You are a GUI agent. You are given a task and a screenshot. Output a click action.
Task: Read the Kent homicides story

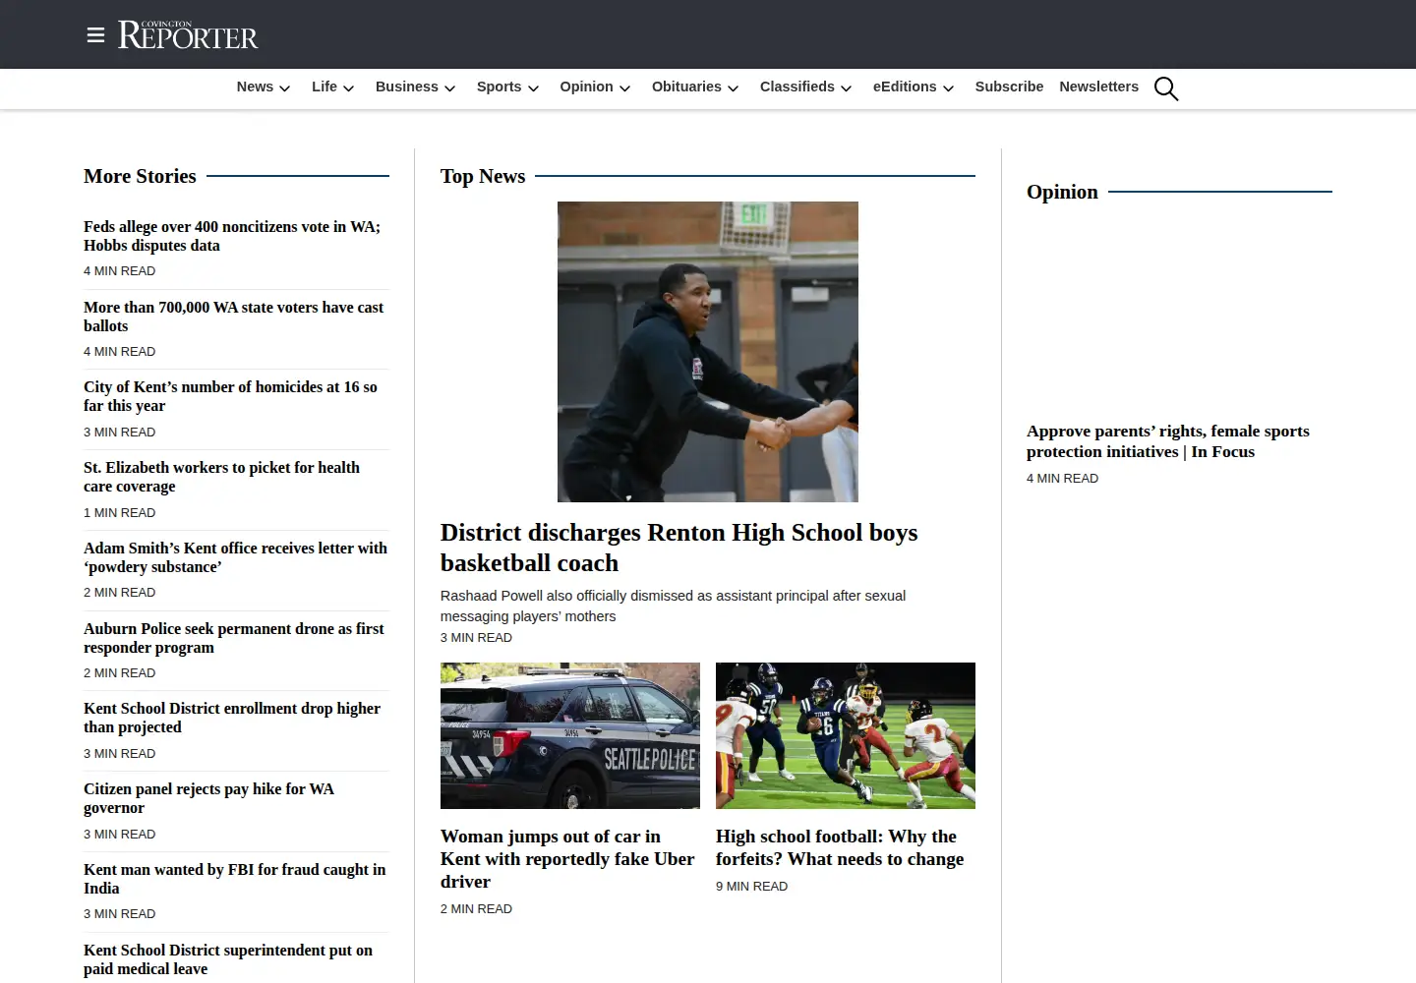pos(230,396)
